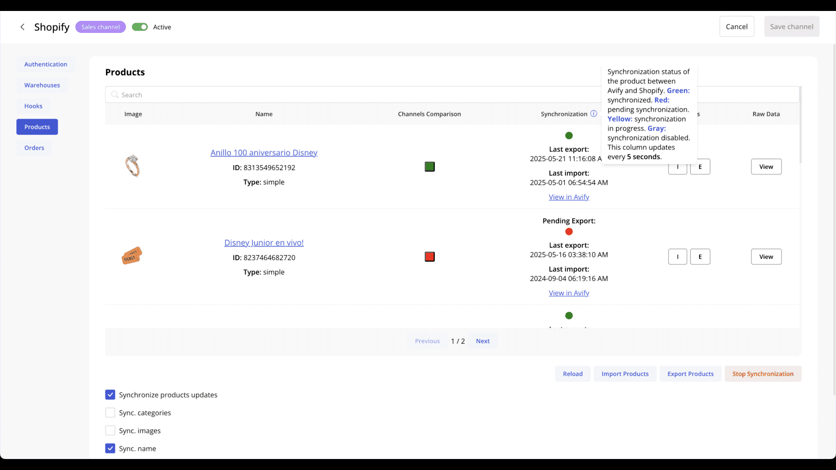The height and width of the screenshot is (470, 836).
Task: Click the green Channels Comparison square for Anillo
Action: point(429,166)
